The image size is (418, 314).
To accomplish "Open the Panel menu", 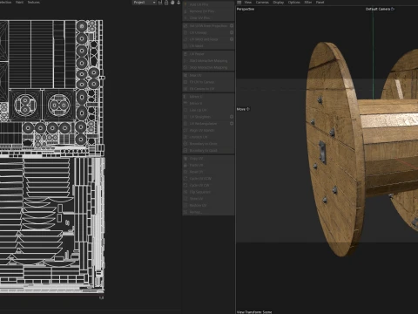I will (320, 3).
